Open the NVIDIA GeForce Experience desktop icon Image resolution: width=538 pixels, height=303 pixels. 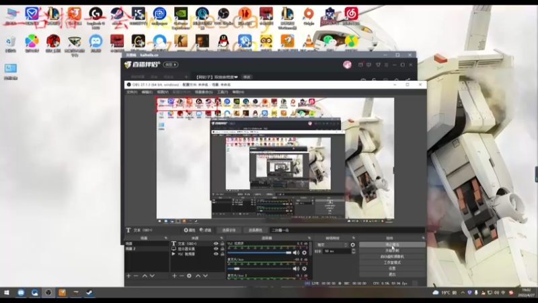point(181,14)
